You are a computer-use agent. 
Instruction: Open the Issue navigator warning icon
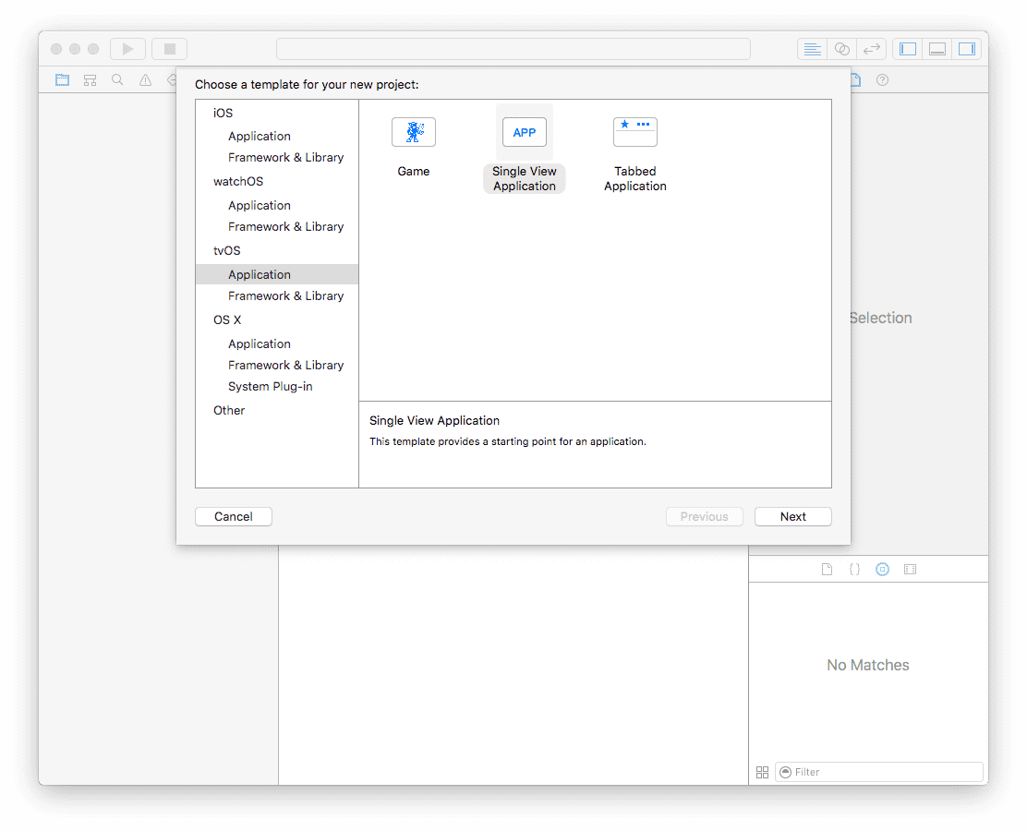[145, 80]
